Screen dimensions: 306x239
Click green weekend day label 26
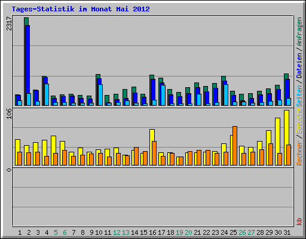pyautogui.click(x=242, y=232)
